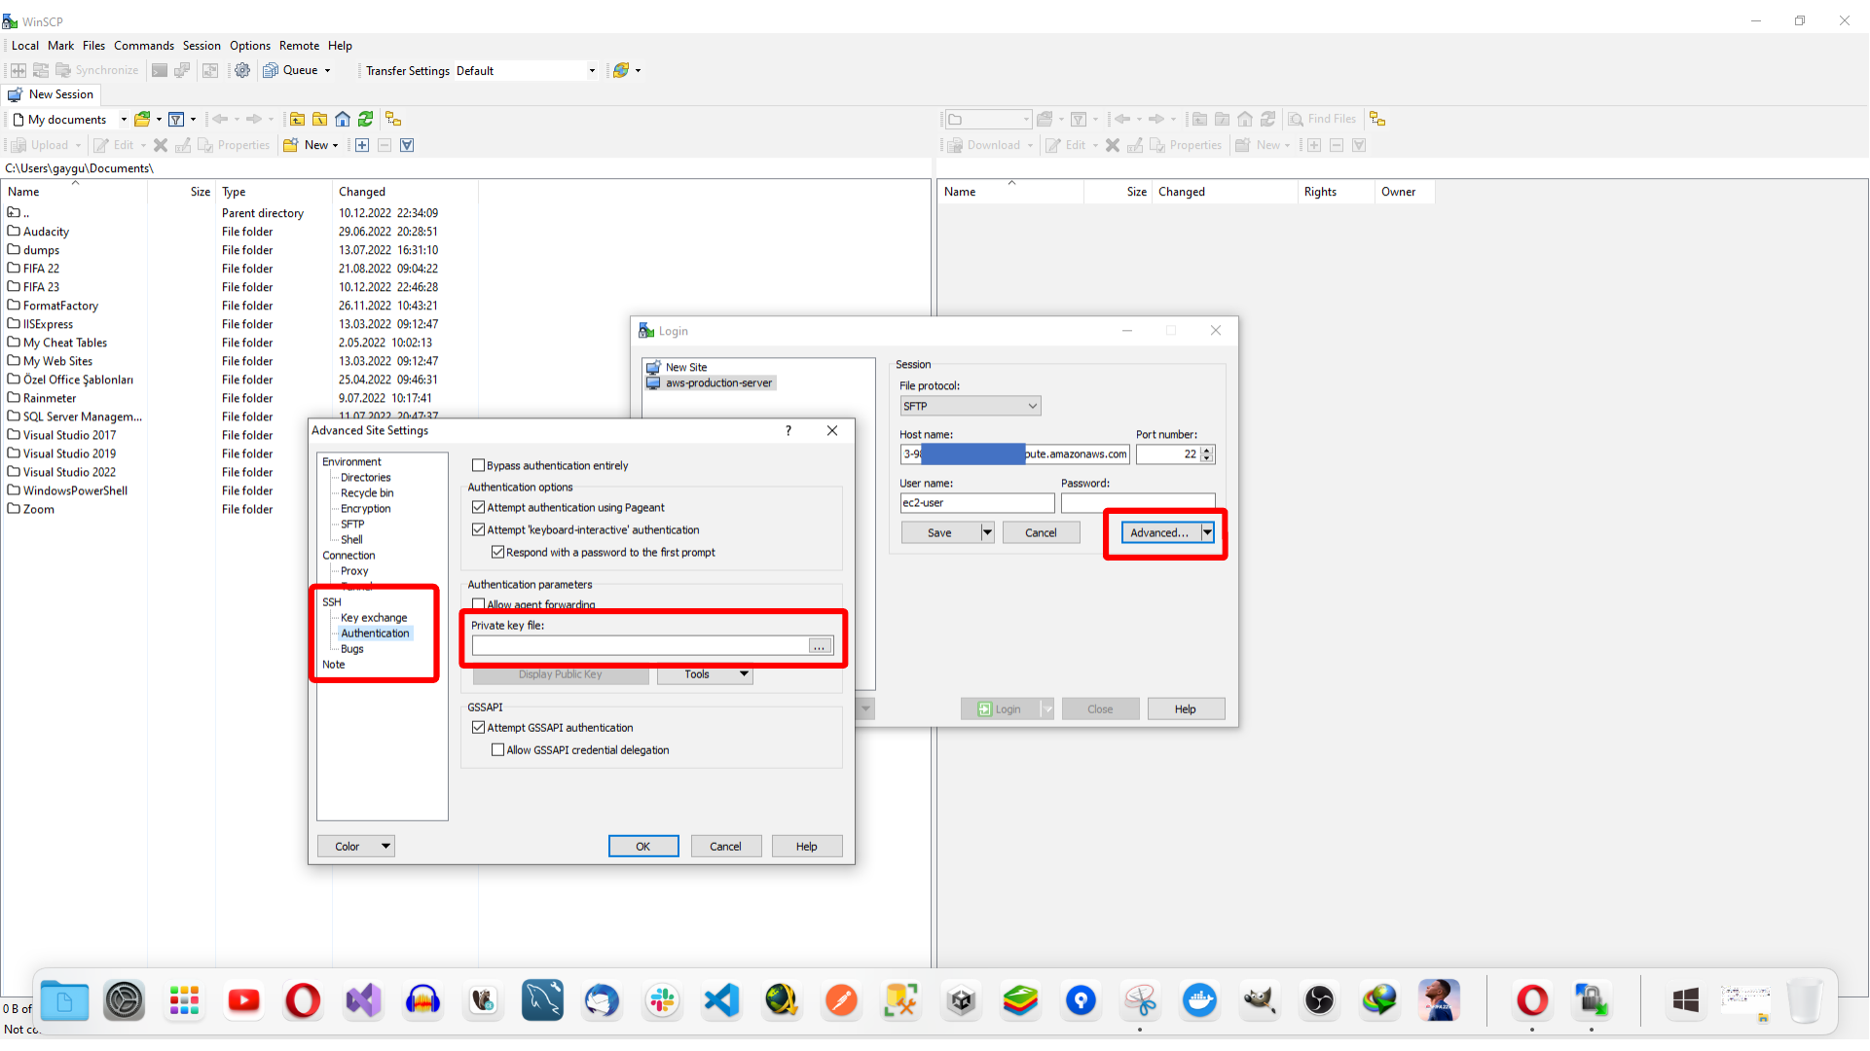Viewport: 1870px width, 1051px height.
Task: Click Help in Advanced Site Settings dialog
Action: [807, 847]
